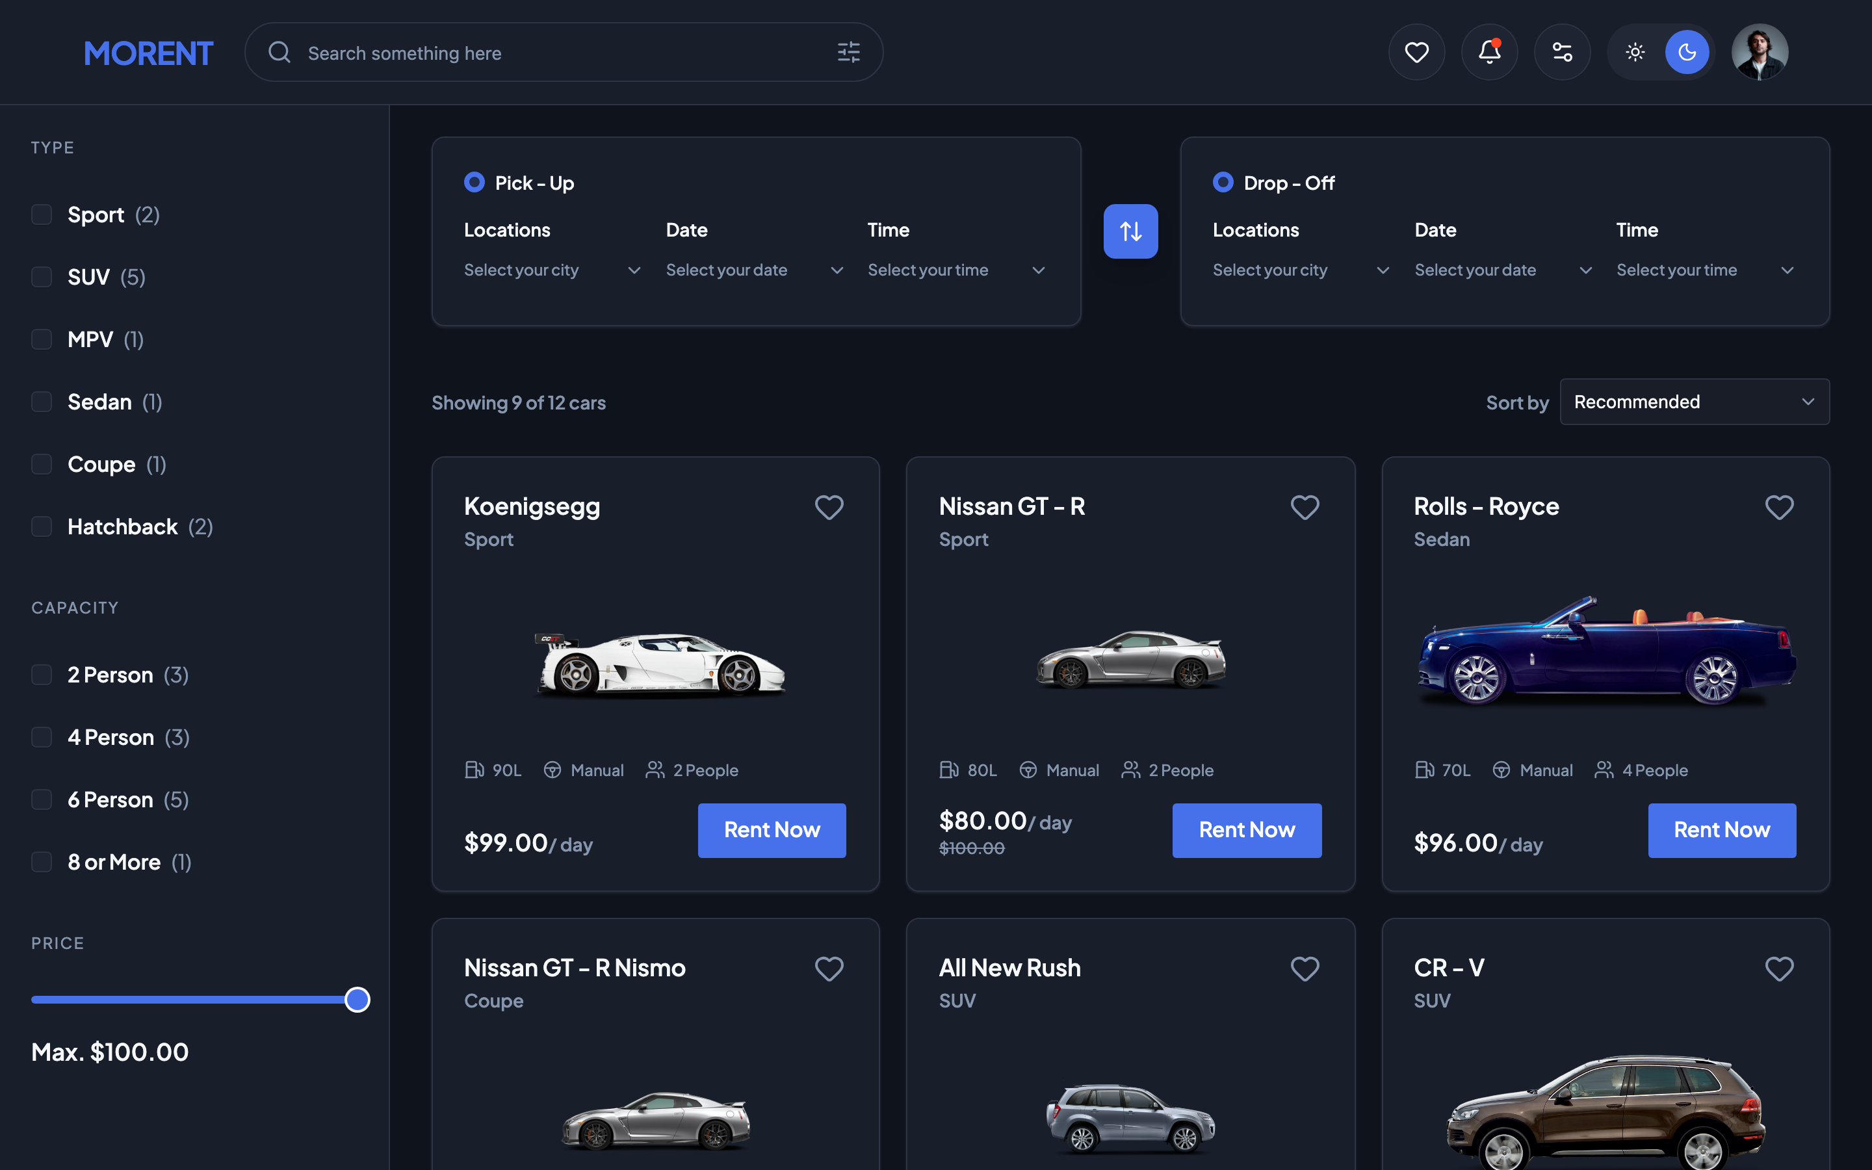The width and height of the screenshot is (1872, 1170).
Task: Open Drop-Off date dropdown
Action: (1504, 270)
